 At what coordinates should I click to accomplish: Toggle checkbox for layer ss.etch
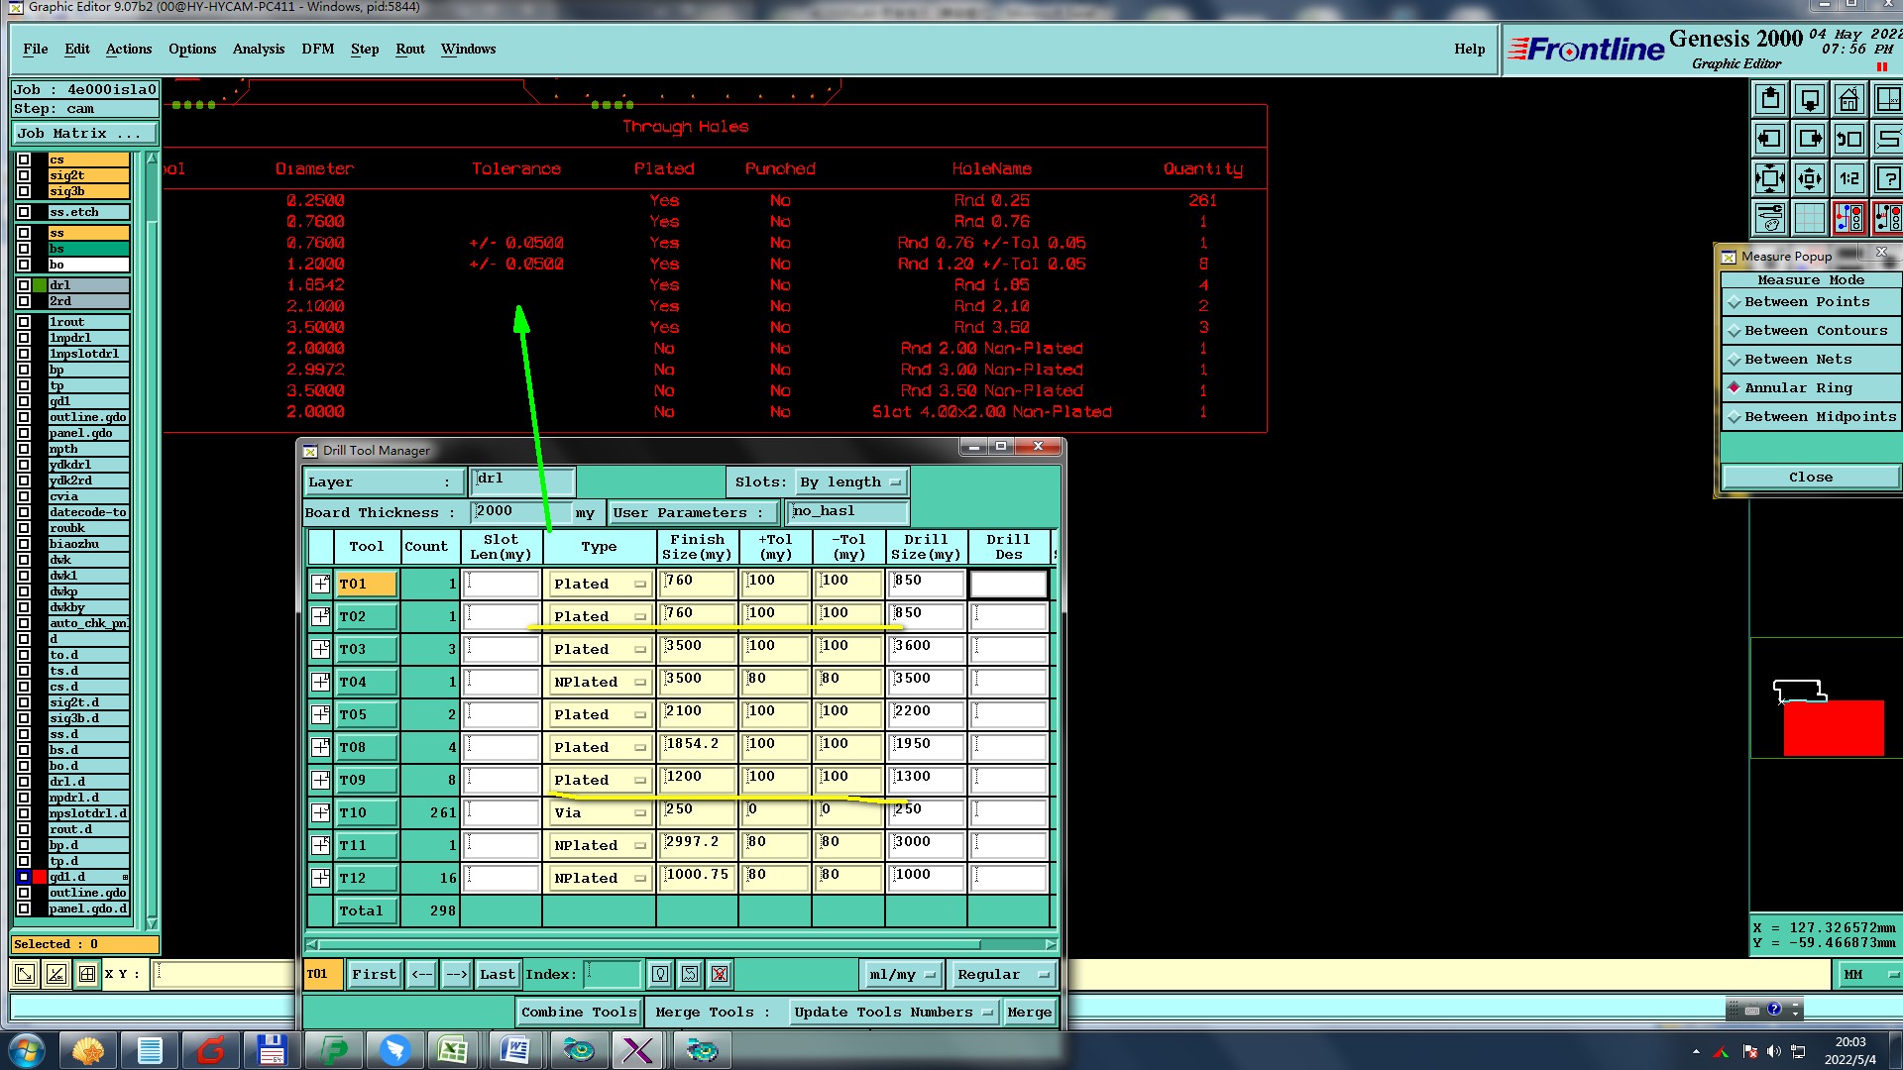click(x=24, y=212)
